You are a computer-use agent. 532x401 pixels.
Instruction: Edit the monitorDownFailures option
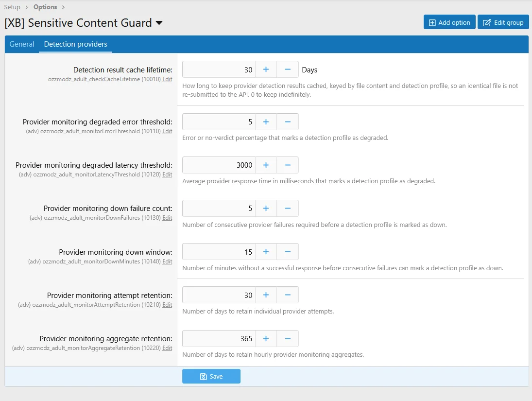coord(167,218)
